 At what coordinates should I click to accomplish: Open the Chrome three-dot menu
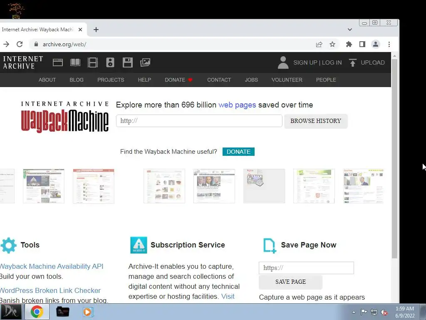[389, 44]
